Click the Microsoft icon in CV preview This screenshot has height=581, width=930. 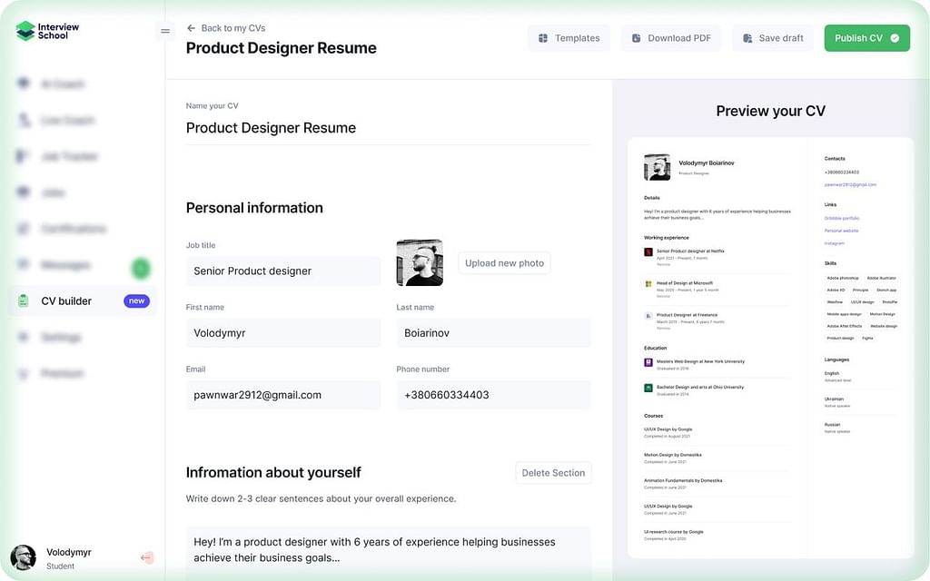(648, 284)
